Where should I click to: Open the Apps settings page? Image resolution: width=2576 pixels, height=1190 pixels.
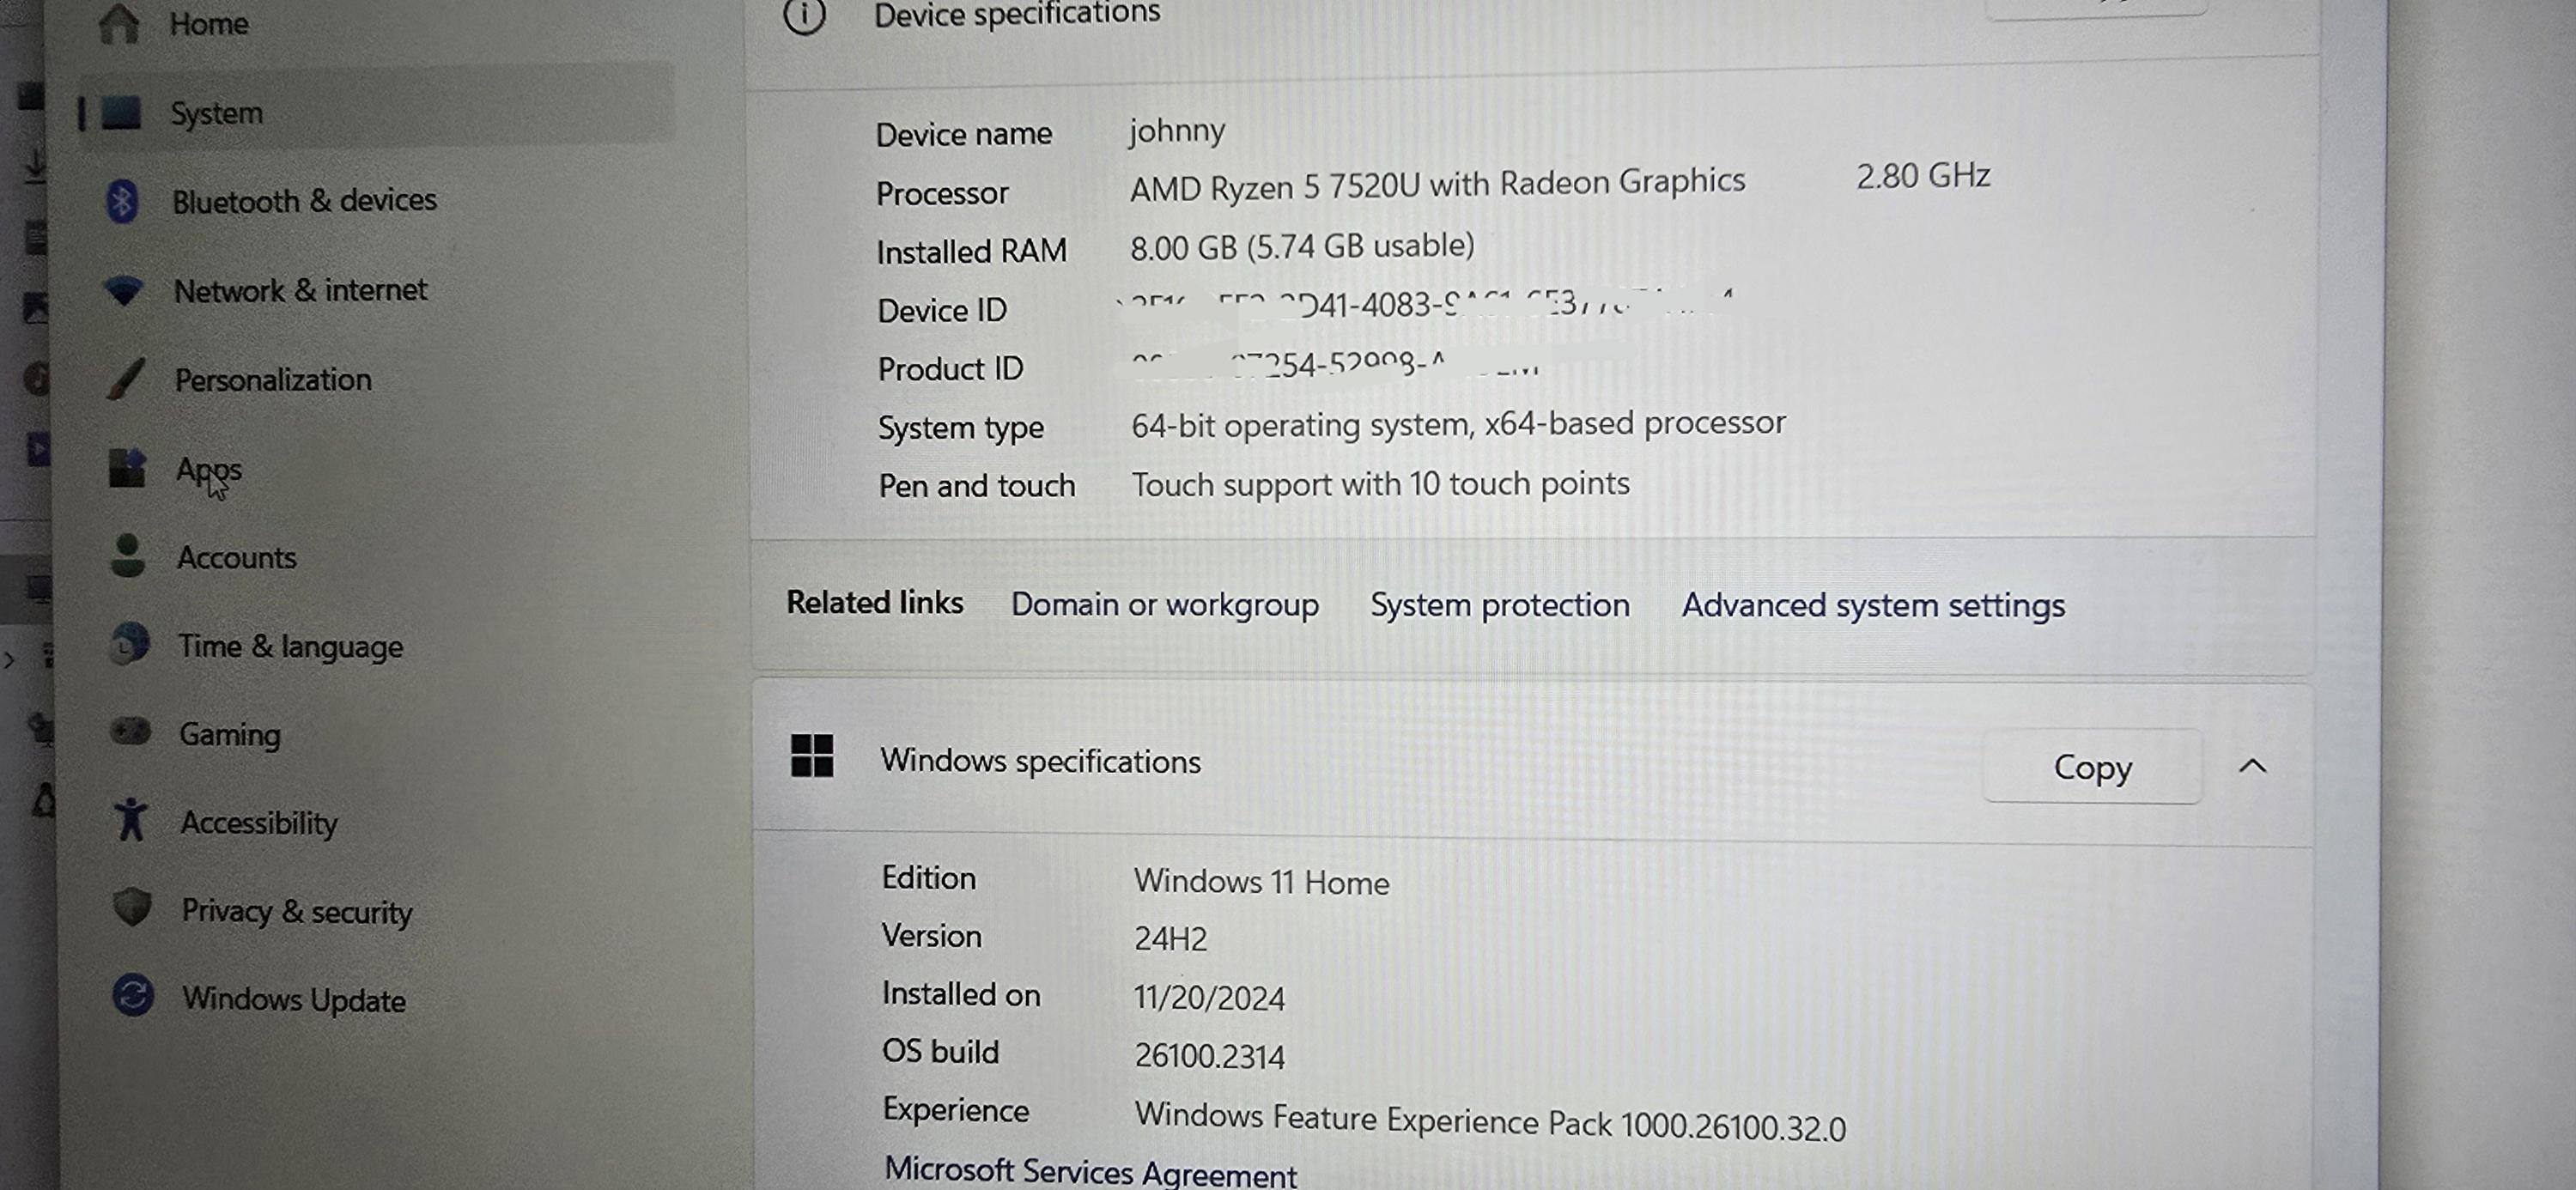click(x=209, y=469)
